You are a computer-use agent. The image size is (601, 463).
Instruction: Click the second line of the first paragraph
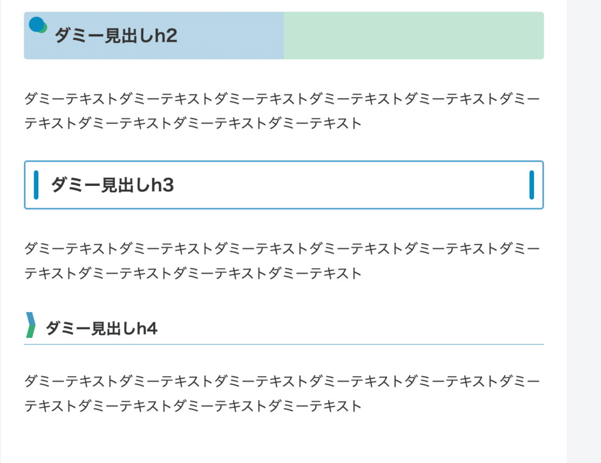point(193,123)
